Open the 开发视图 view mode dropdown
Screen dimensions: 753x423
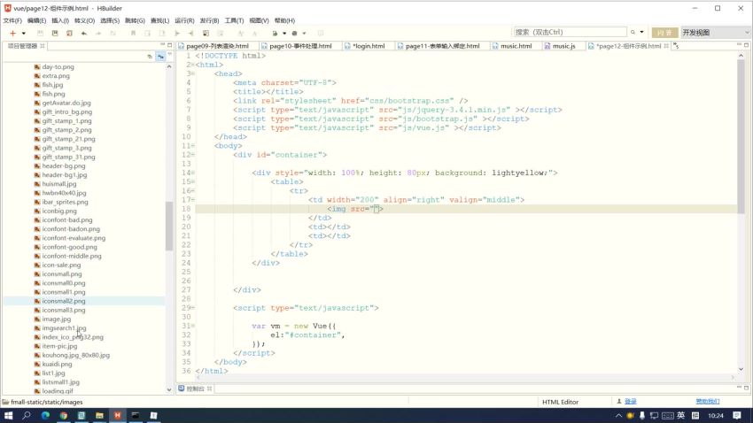click(x=715, y=32)
